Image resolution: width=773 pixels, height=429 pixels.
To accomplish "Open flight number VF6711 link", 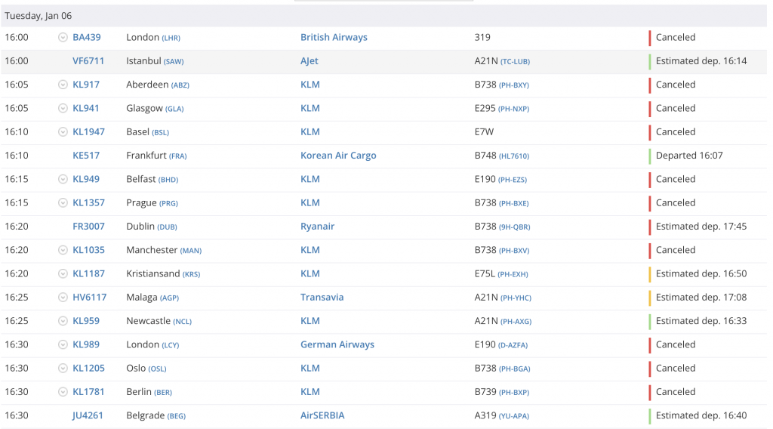I will [88, 61].
